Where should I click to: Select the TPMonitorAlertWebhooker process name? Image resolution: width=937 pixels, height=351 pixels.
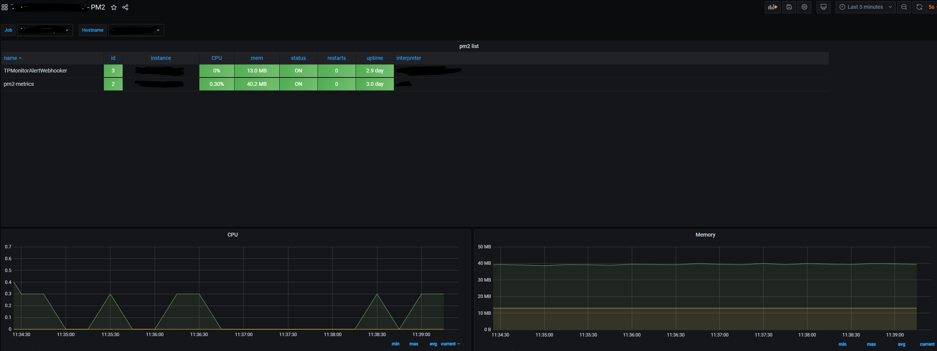[36, 71]
